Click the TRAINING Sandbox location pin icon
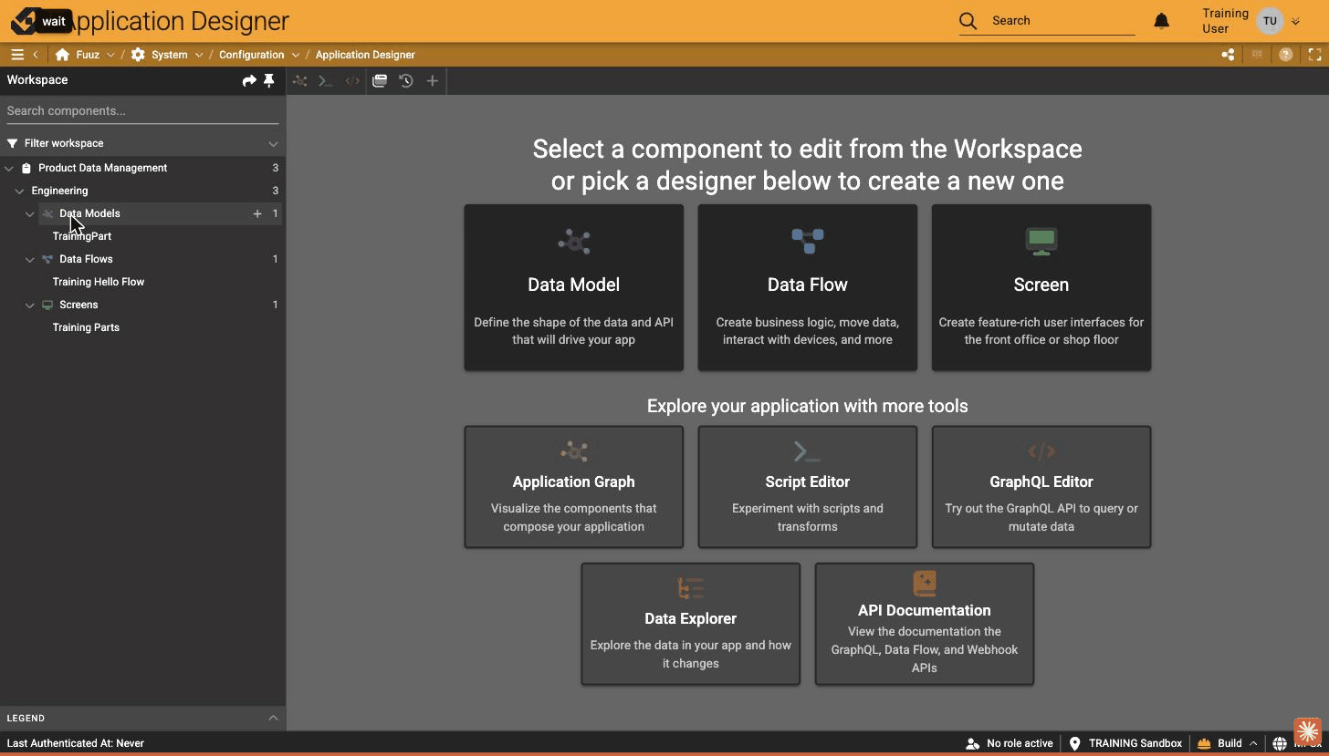This screenshot has width=1329, height=756. coord(1074,743)
